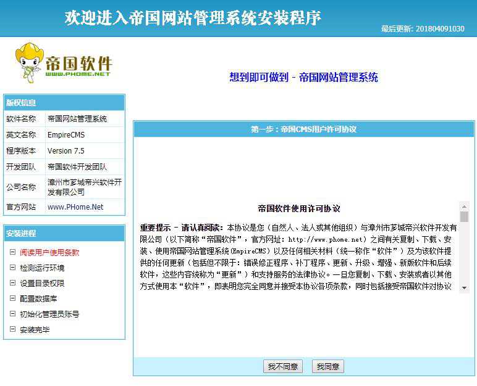Click the 想到即可做到 slogan heading
The image size is (477, 386).
tap(303, 77)
